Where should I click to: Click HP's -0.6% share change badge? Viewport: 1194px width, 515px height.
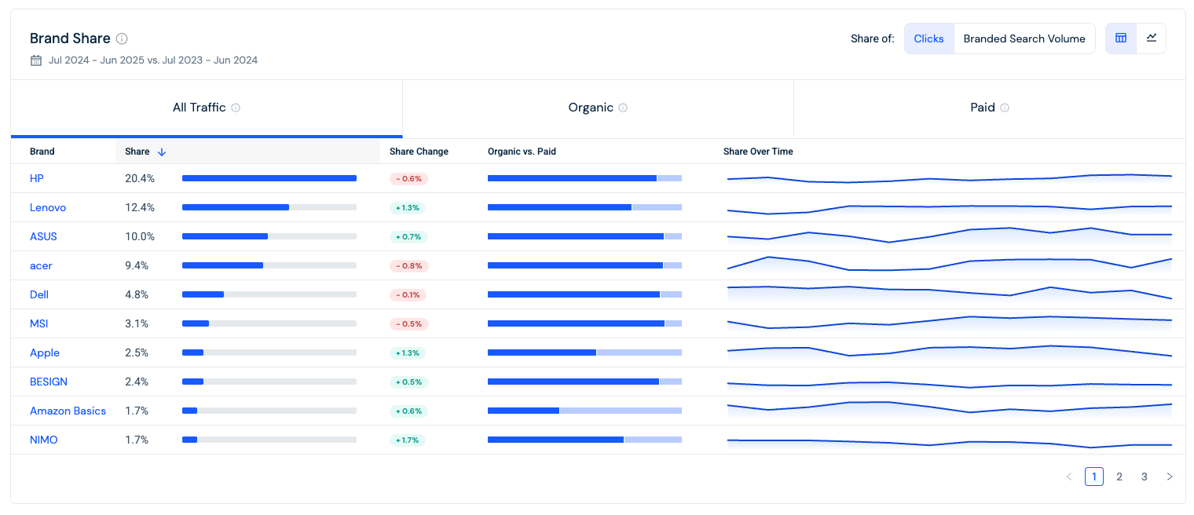click(x=408, y=178)
